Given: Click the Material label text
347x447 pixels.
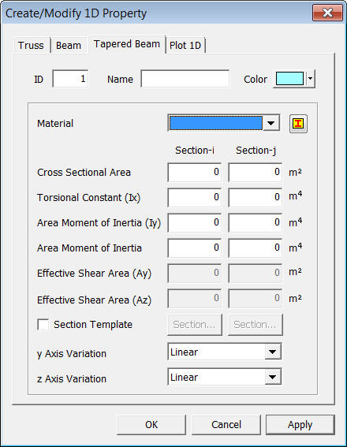Looking at the screenshot, I should pos(55,124).
